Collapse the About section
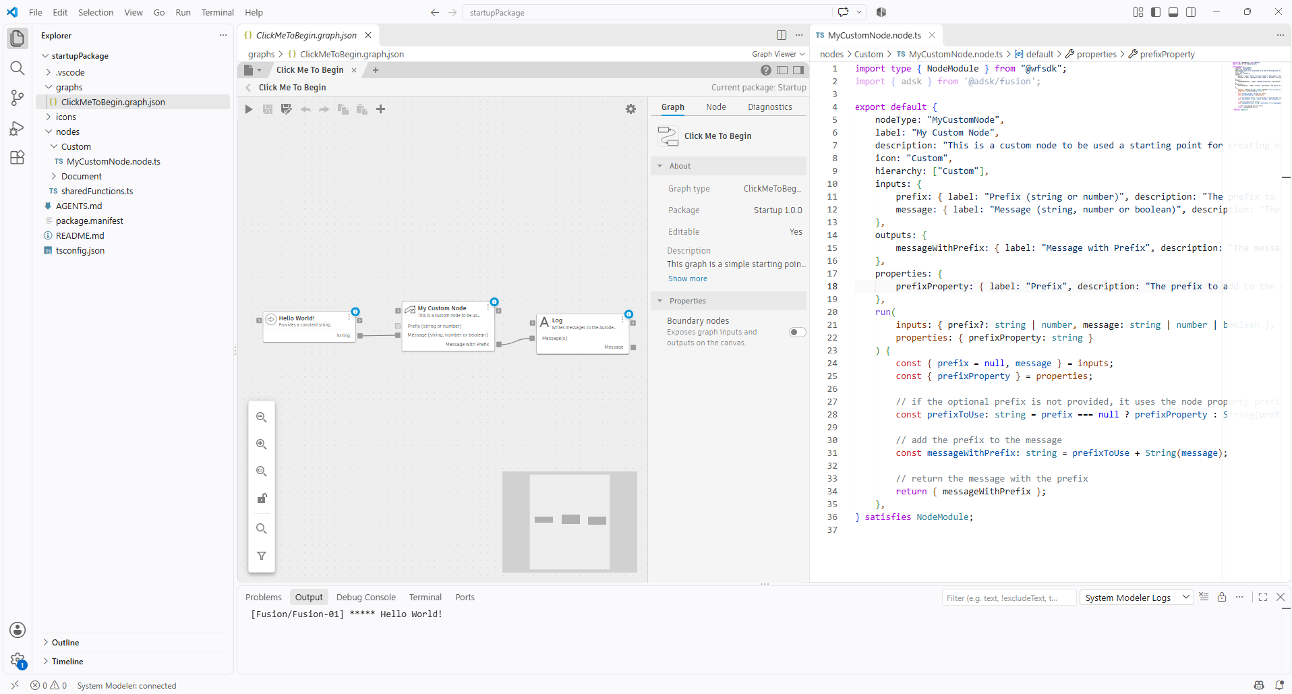Screen dimensions: 1292x694 [x=728, y=166]
